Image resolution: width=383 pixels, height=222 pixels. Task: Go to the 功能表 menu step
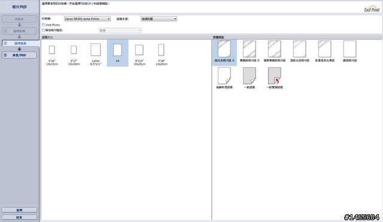point(19,19)
